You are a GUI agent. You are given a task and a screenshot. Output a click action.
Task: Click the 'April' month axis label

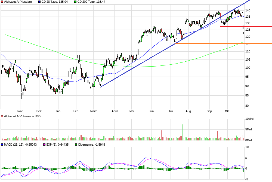click(x=115, y=111)
